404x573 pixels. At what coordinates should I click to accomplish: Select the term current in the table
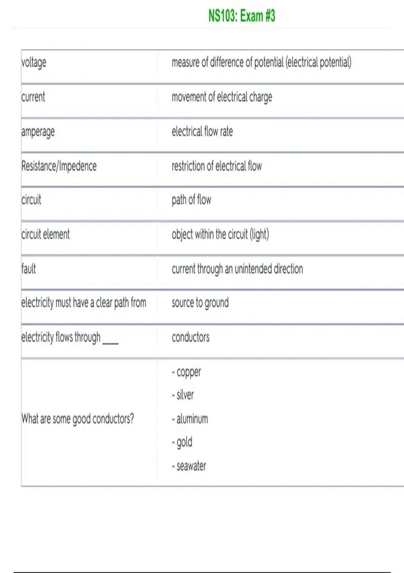33,97
